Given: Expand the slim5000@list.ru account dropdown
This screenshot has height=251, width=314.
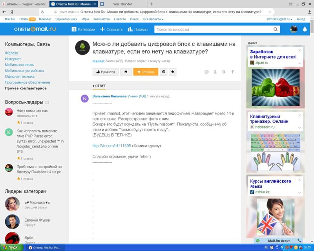Looking at the screenshot, I should pos(279,19).
